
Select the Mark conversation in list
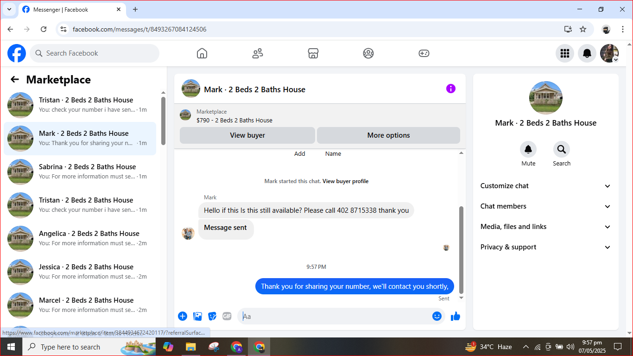80,138
